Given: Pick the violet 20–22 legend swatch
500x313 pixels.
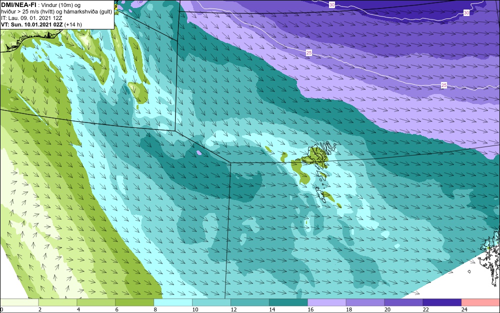Looking at the screenshot, I should (403, 302).
